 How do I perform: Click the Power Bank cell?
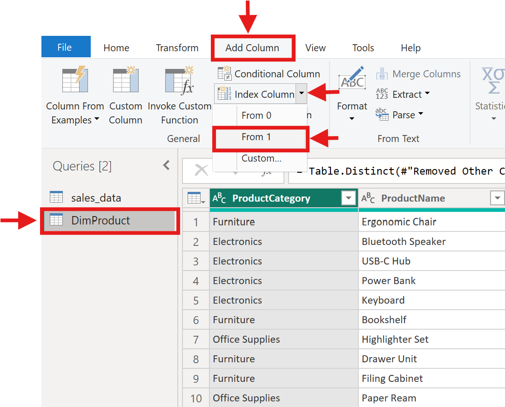coord(431,281)
